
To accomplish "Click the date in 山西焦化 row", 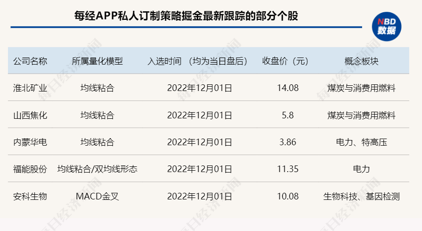I will point(199,115).
